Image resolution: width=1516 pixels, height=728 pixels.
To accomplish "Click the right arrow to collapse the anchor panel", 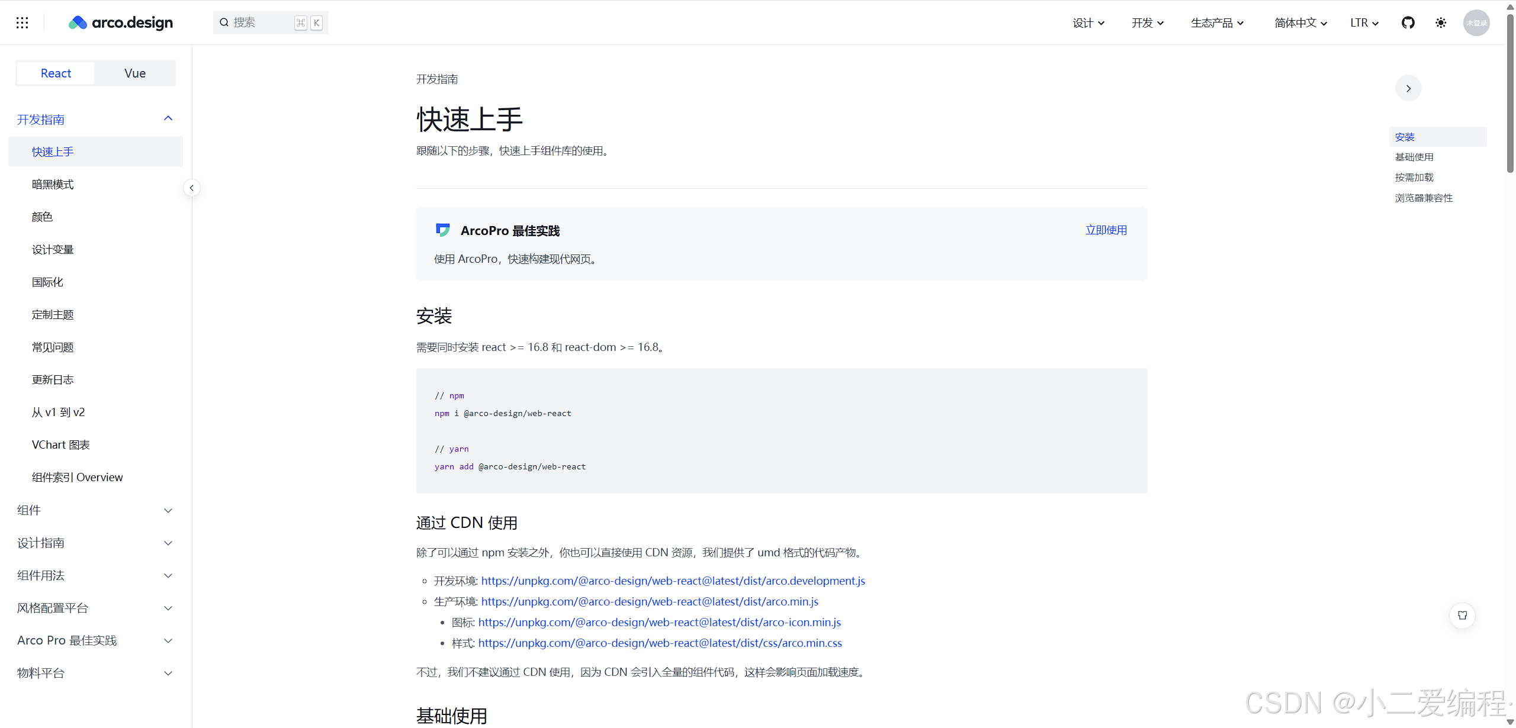I will [x=1408, y=88].
